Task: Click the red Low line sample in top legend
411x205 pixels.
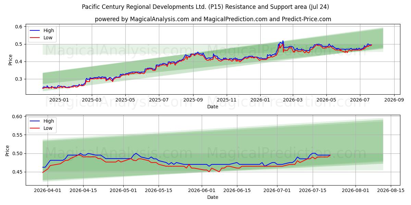Action: (35, 38)
